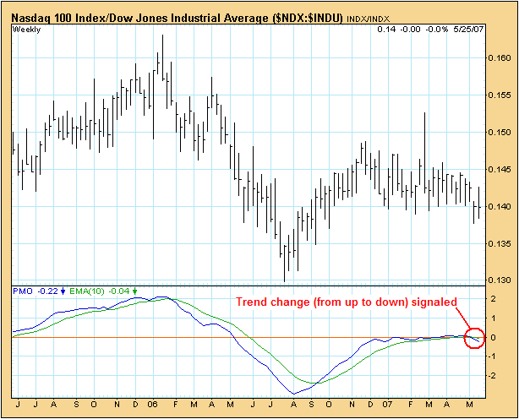Click the 0.14 last price value in header
The width and height of the screenshot is (519, 419).
pyautogui.click(x=386, y=30)
